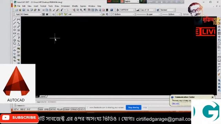Activate the Pan Realtime tool
Viewport: 221px width, 124px height.
click(x=74, y=10)
